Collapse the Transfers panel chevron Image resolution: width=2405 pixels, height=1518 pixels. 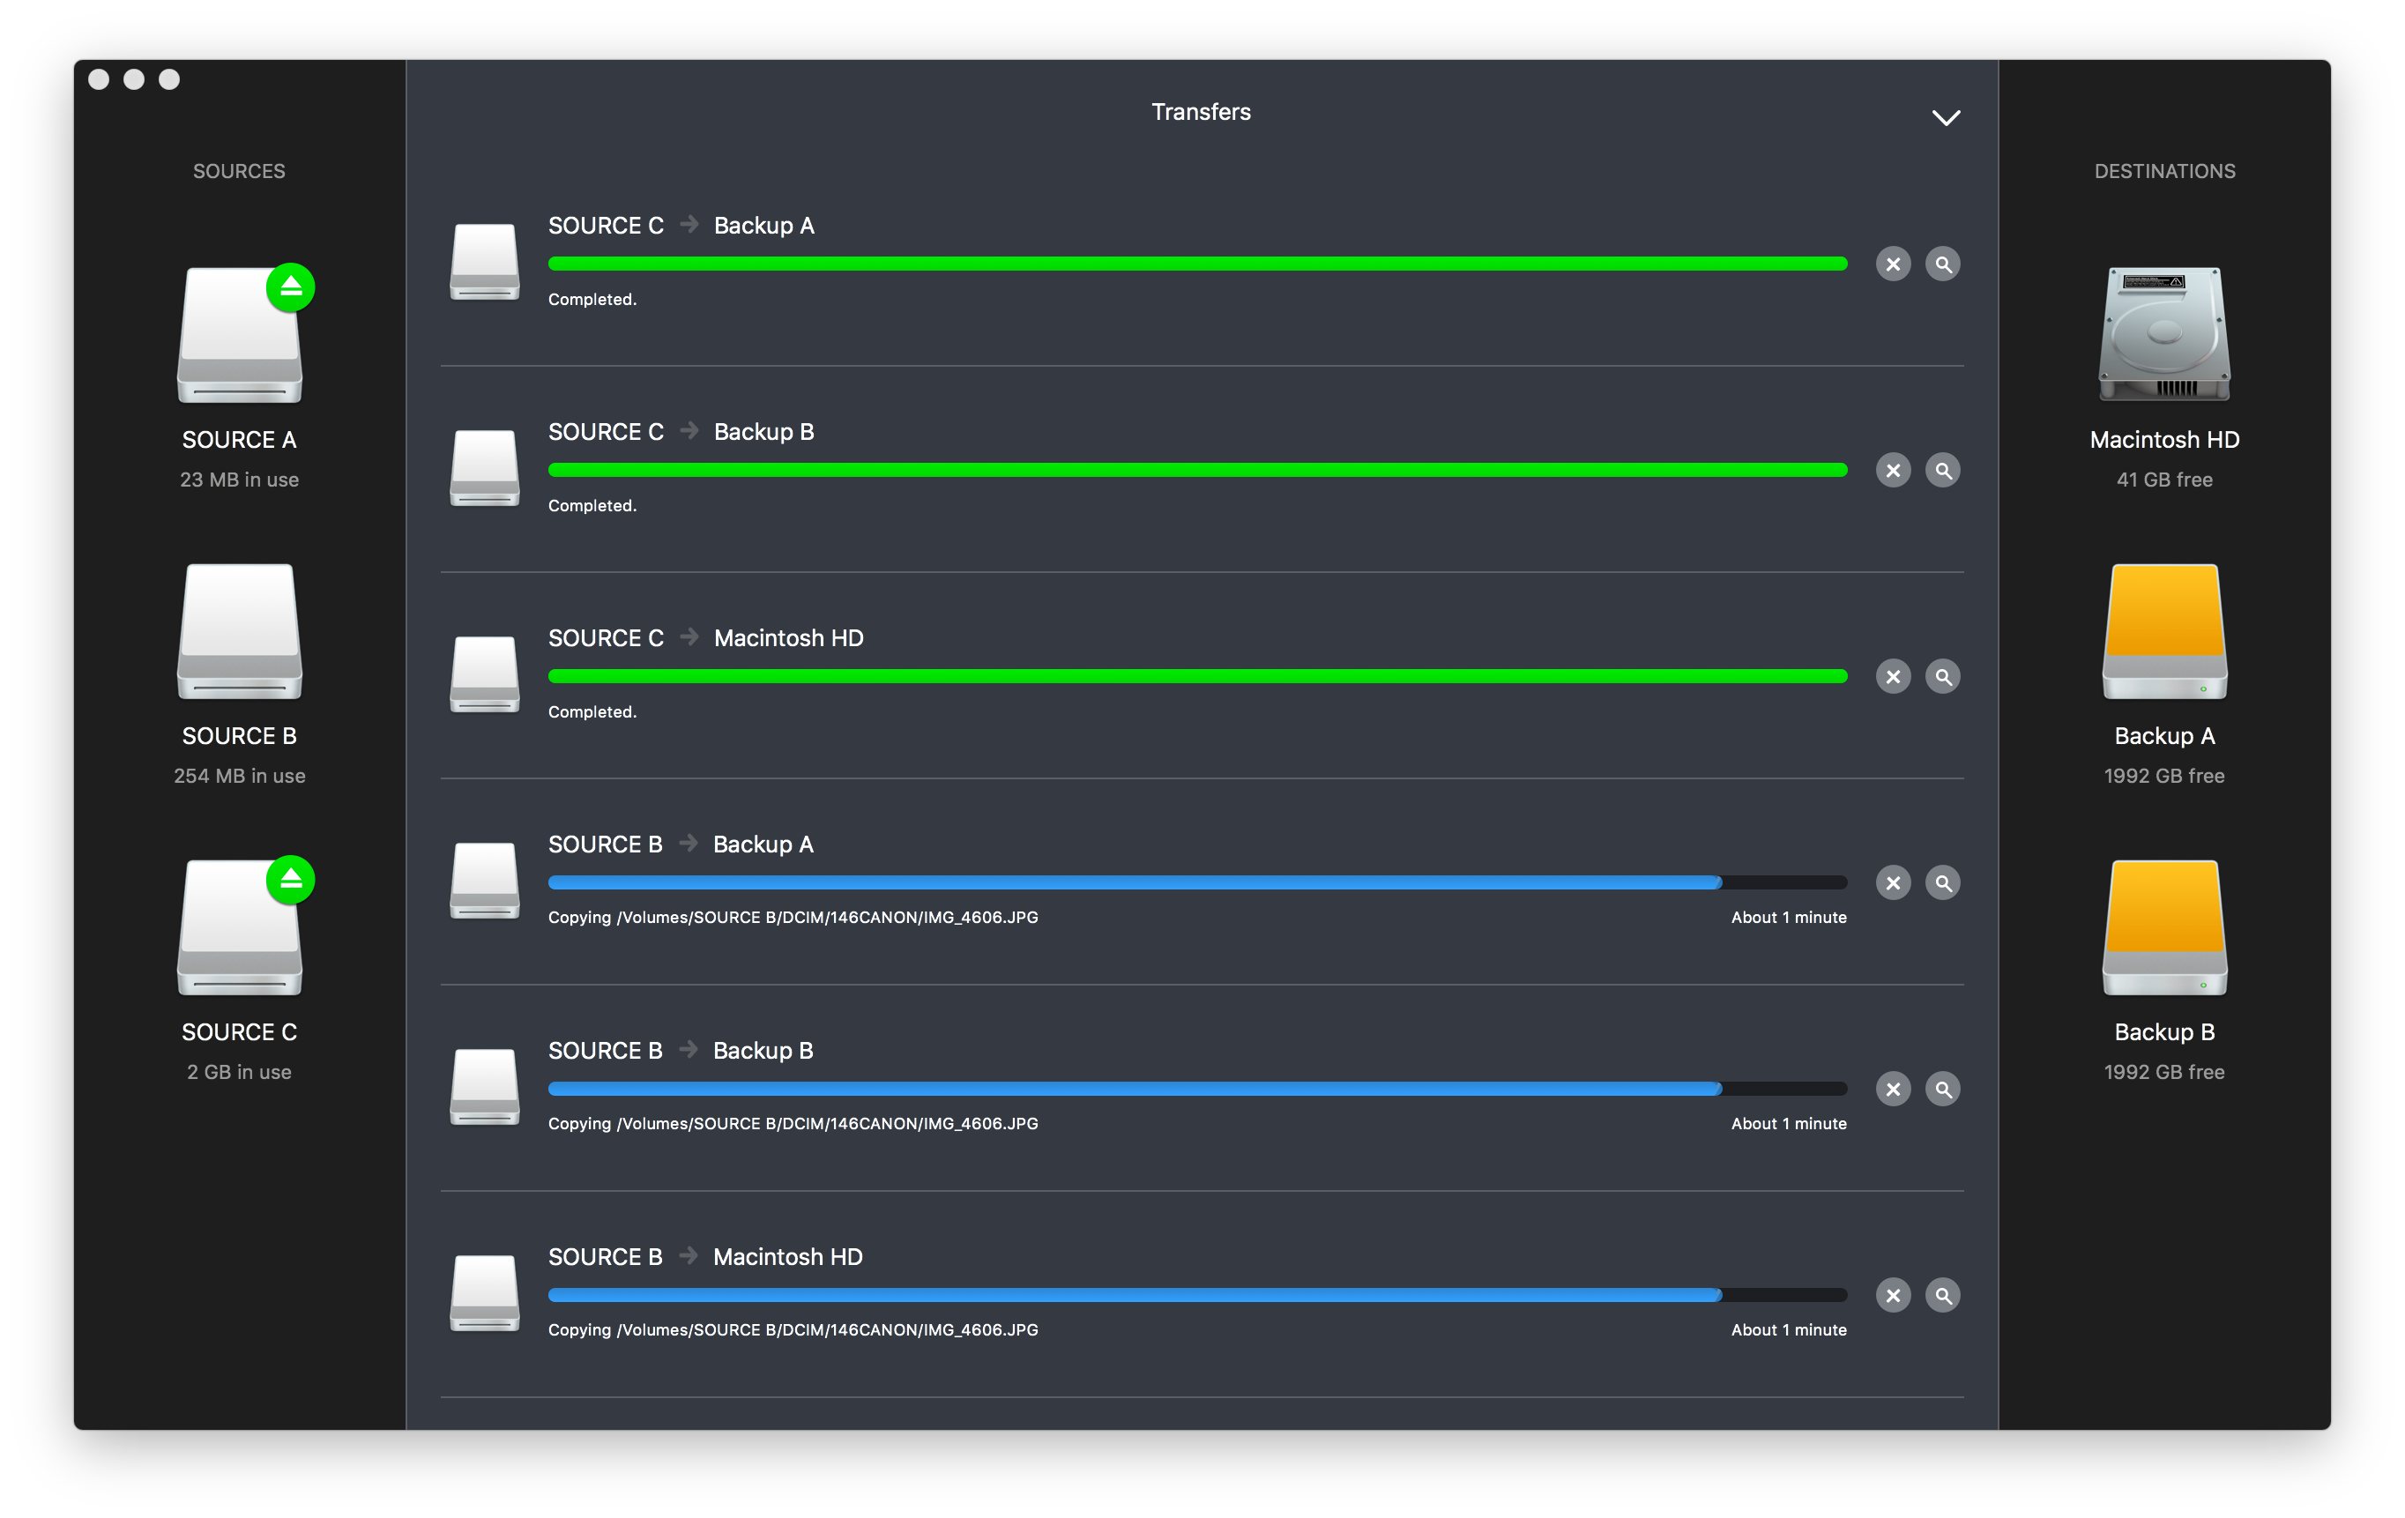[x=1946, y=118]
